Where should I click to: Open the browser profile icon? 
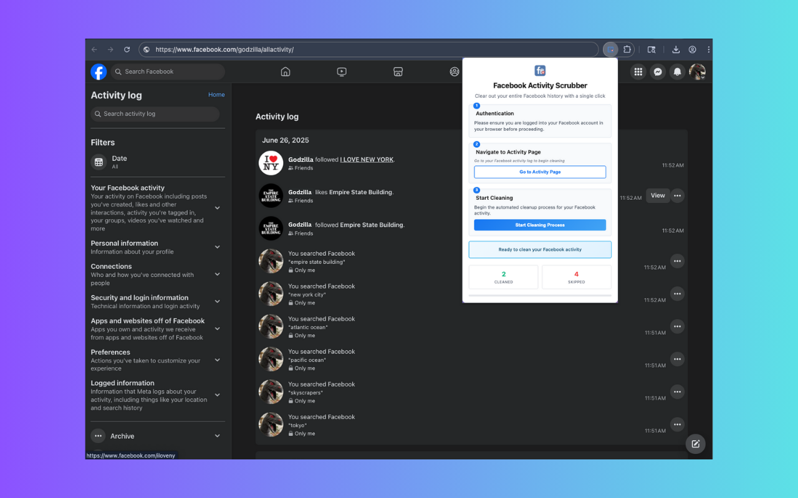coord(692,49)
